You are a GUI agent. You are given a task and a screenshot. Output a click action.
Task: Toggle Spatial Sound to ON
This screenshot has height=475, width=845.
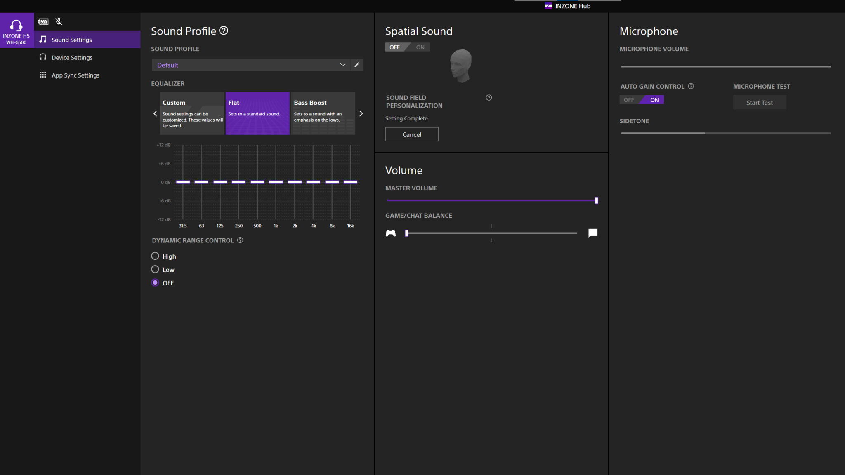[420, 47]
